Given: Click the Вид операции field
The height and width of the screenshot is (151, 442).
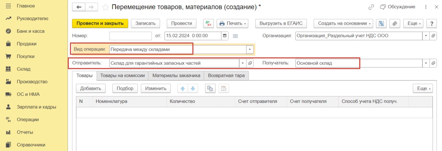Looking at the screenshot, I should coord(178,49).
